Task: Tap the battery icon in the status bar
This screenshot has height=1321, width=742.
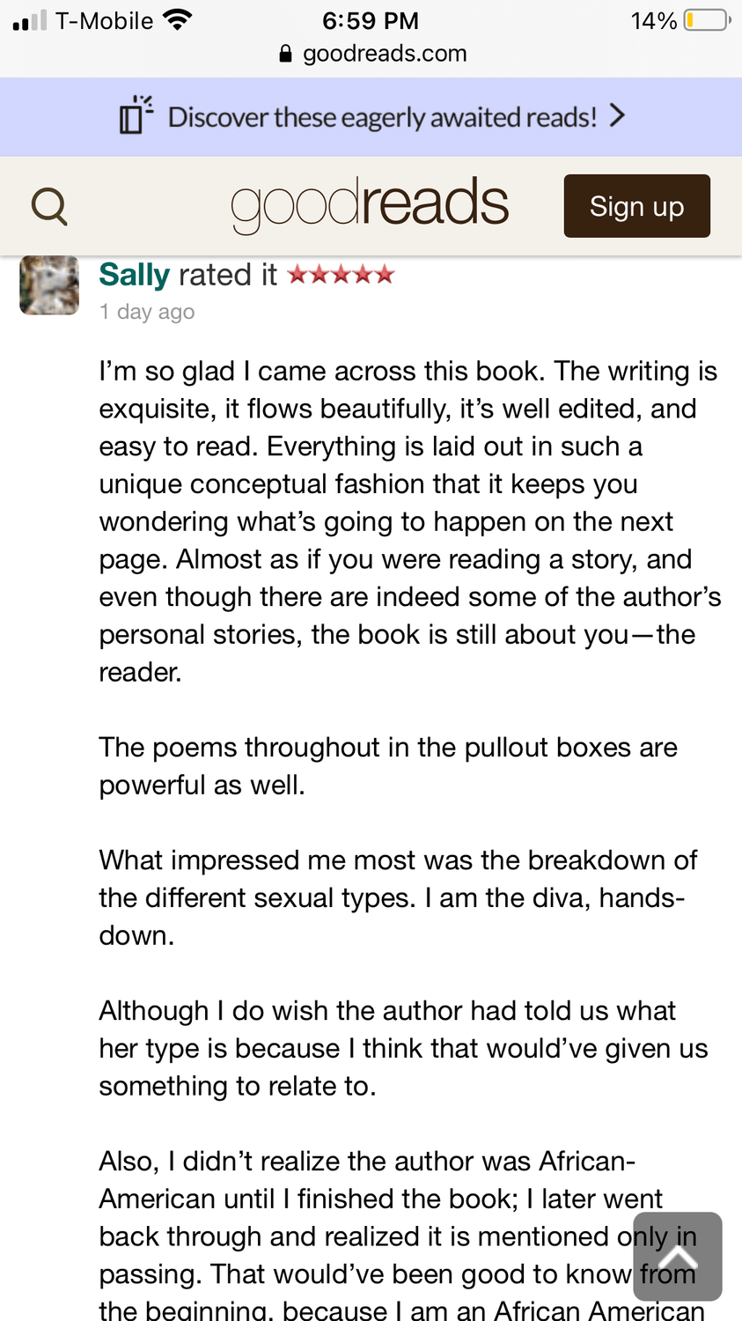Action: (707, 20)
